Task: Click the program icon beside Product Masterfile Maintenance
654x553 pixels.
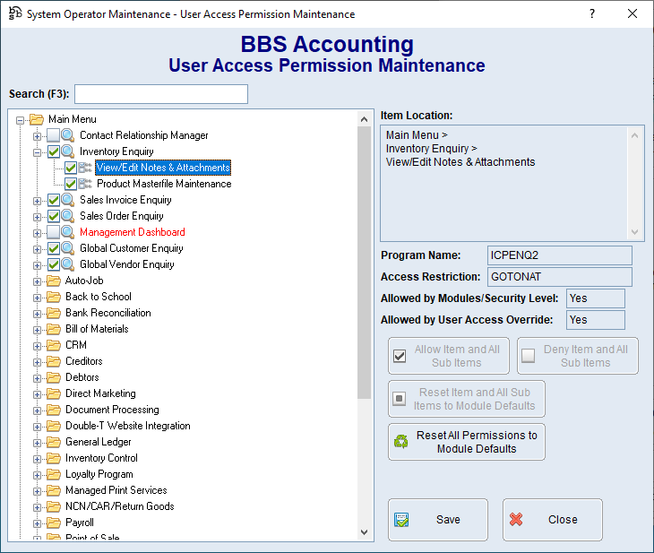Action: tap(86, 184)
